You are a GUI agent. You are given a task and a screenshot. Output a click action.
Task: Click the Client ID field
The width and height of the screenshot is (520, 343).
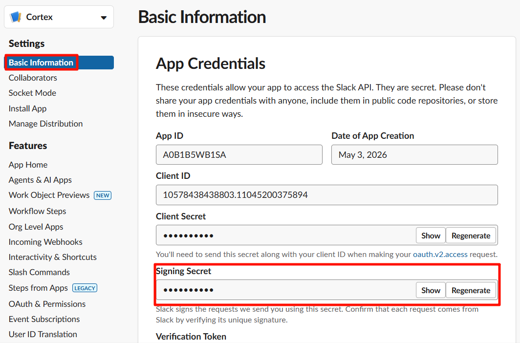coord(326,195)
